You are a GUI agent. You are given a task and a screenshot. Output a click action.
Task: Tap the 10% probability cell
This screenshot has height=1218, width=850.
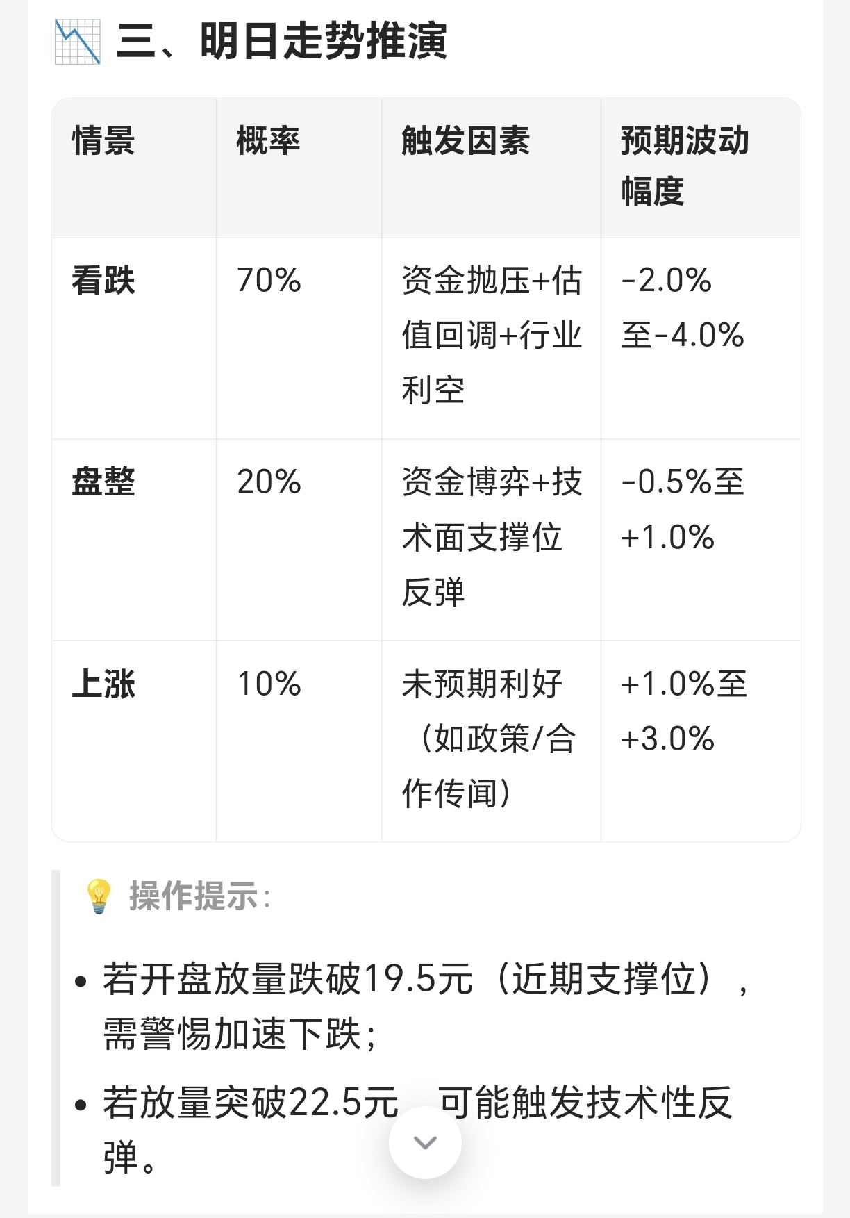pos(269,684)
